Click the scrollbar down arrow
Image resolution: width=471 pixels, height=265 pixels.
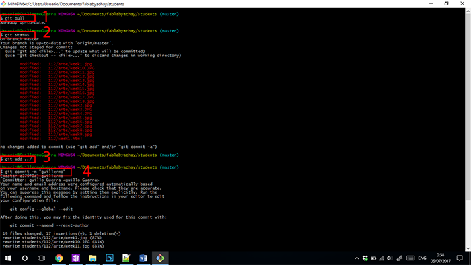tap(468, 248)
